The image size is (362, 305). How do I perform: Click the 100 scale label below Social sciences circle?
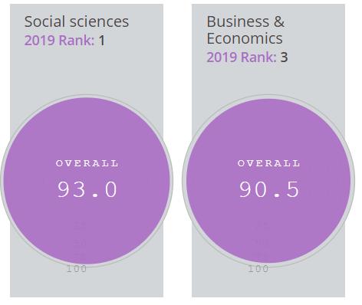point(77,269)
